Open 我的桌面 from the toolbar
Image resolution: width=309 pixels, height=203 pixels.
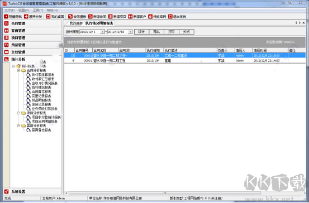pyautogui.click(x=55, y=17)
